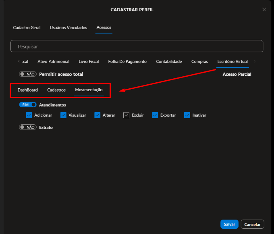Uncheck the Exportar permission checkbox

coord(155,115)
